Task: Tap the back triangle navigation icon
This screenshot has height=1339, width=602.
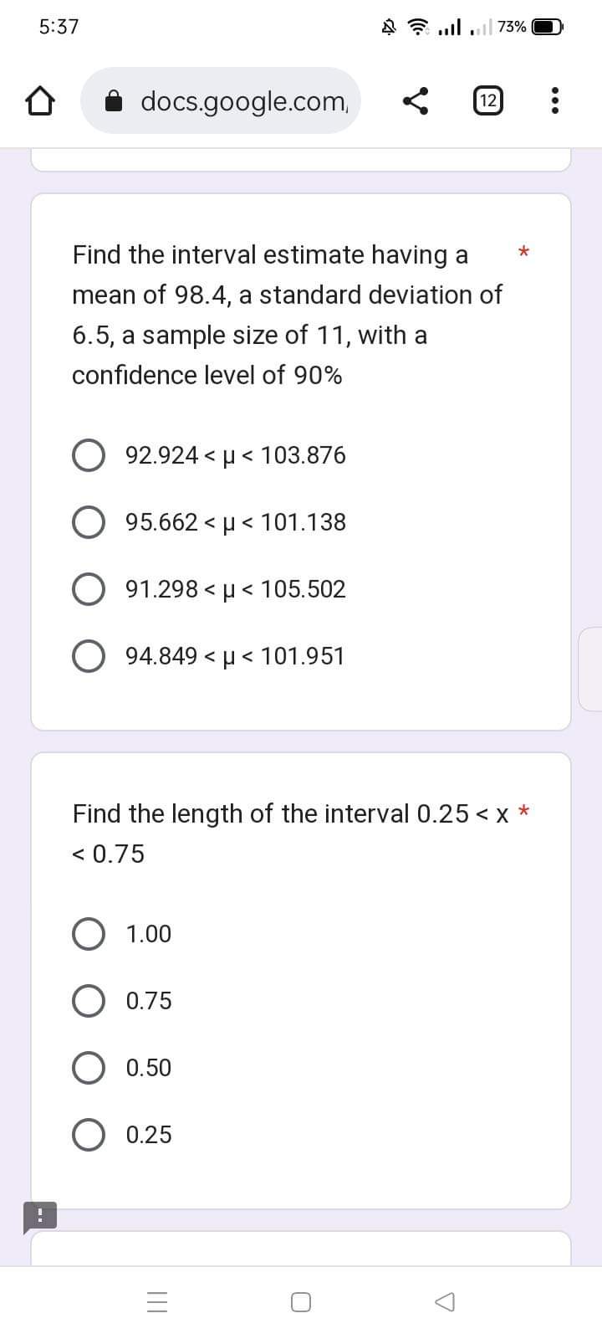Action: 445,1301
